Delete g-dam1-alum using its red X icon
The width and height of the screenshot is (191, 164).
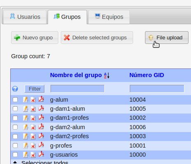[33, 109]
